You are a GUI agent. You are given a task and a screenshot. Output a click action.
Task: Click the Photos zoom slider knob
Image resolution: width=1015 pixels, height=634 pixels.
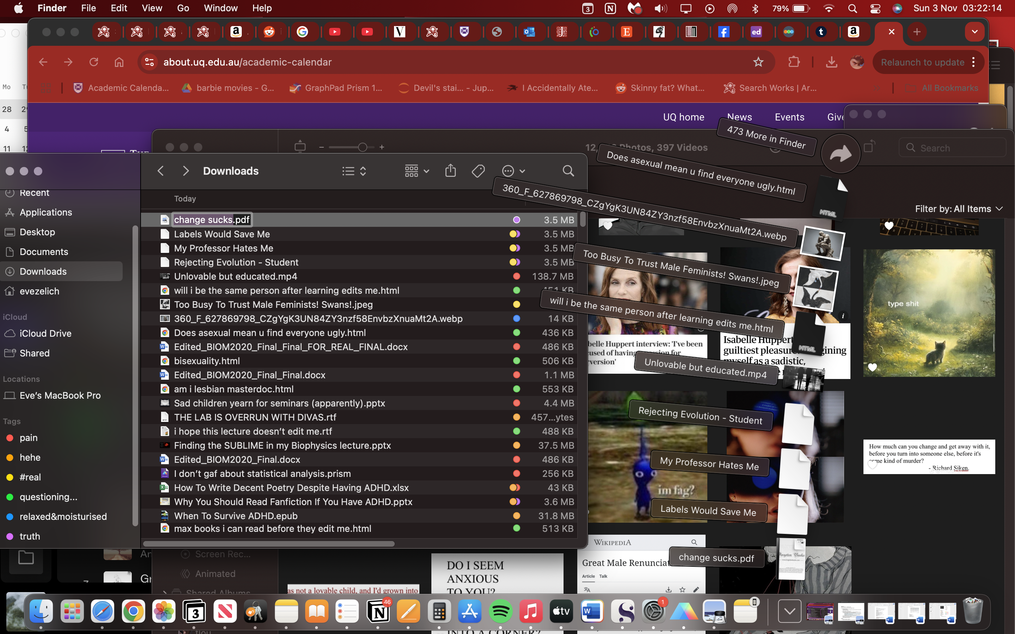click(x=362, y=147)
